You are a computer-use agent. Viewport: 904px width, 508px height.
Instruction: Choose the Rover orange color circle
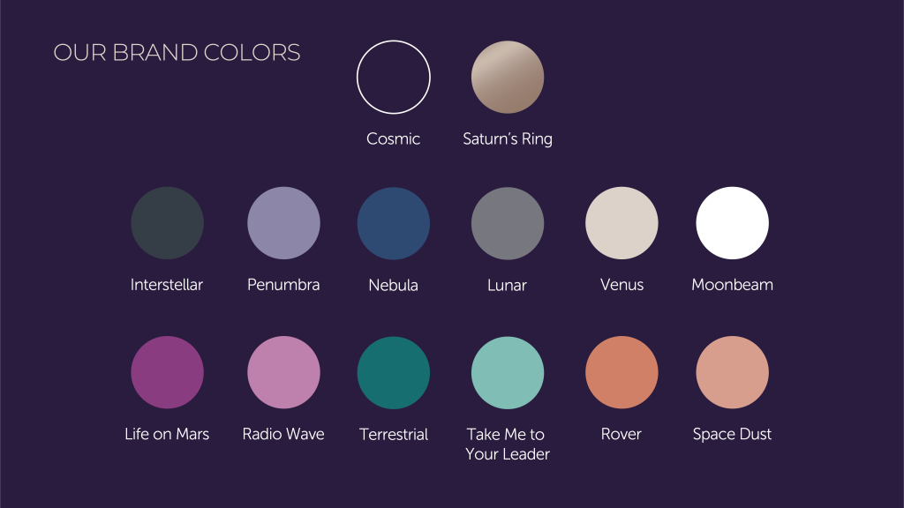point(621,373)
